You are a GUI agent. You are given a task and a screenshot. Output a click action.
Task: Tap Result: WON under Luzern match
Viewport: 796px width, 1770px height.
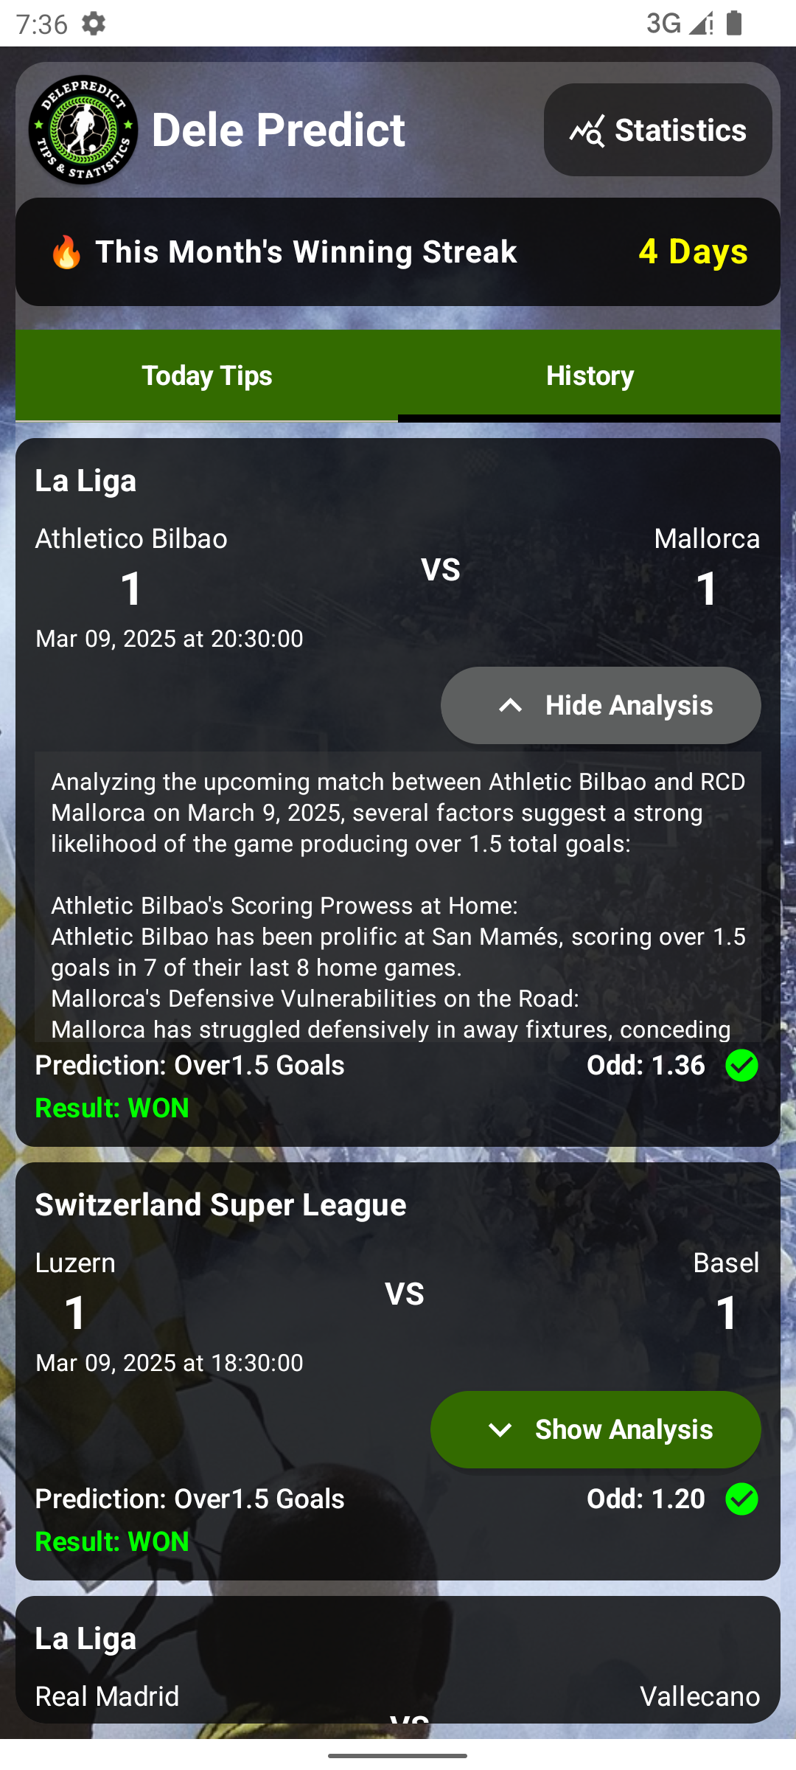coord(112,1542)
